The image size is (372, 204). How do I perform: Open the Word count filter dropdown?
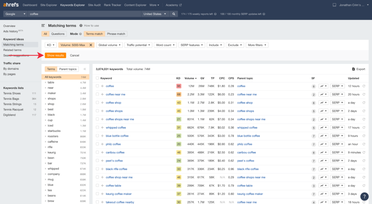point(165,45)
